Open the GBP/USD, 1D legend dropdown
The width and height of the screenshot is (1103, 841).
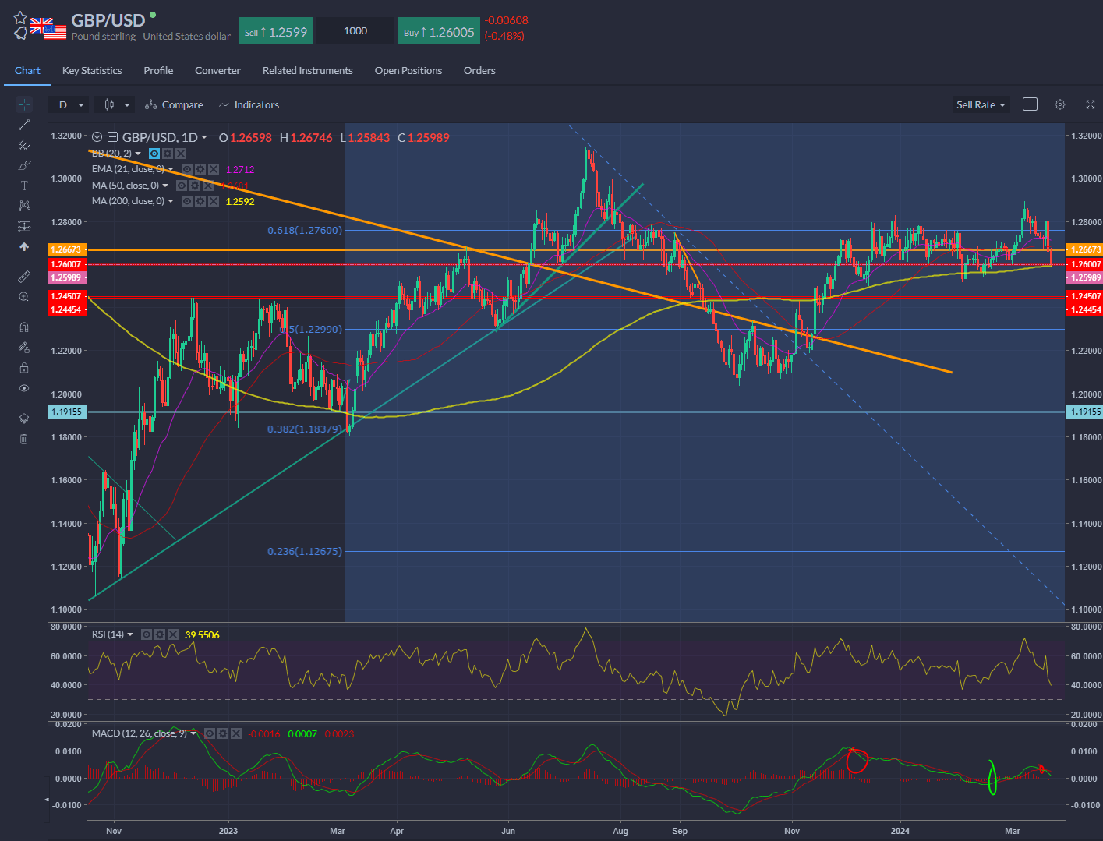(204, 137)
